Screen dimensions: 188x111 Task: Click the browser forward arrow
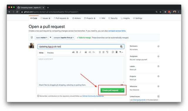pos(13,12)
